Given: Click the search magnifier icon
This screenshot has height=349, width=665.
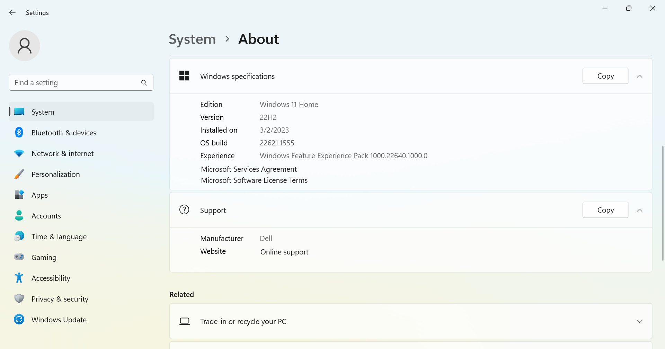Looking at the screenshot, I should (144, 83).
